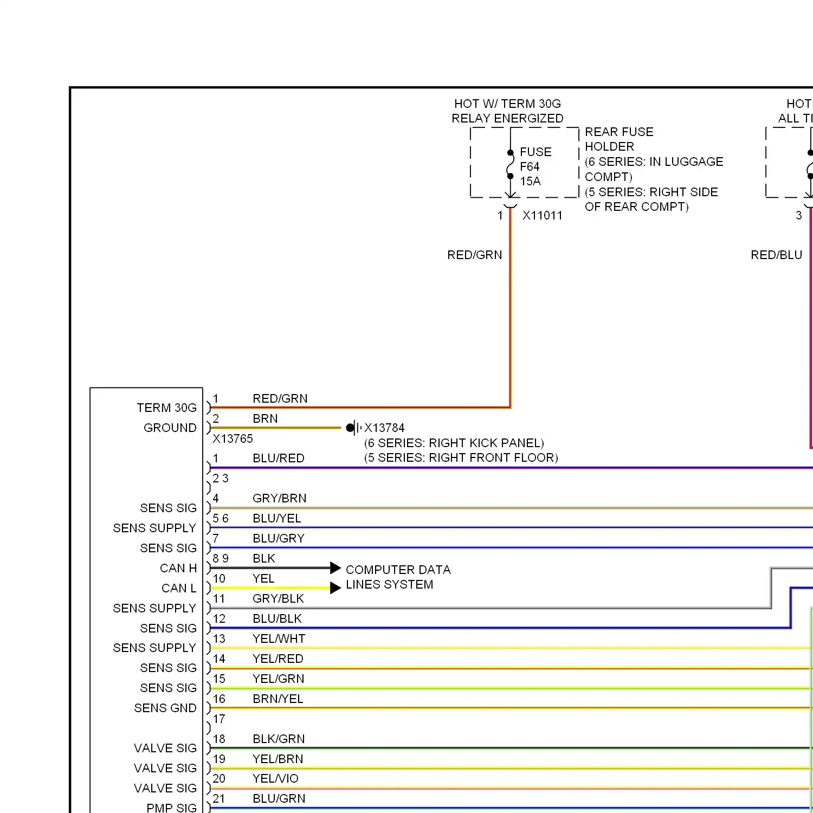Click the YEL/GRN wire label

(x=279, y=679)
